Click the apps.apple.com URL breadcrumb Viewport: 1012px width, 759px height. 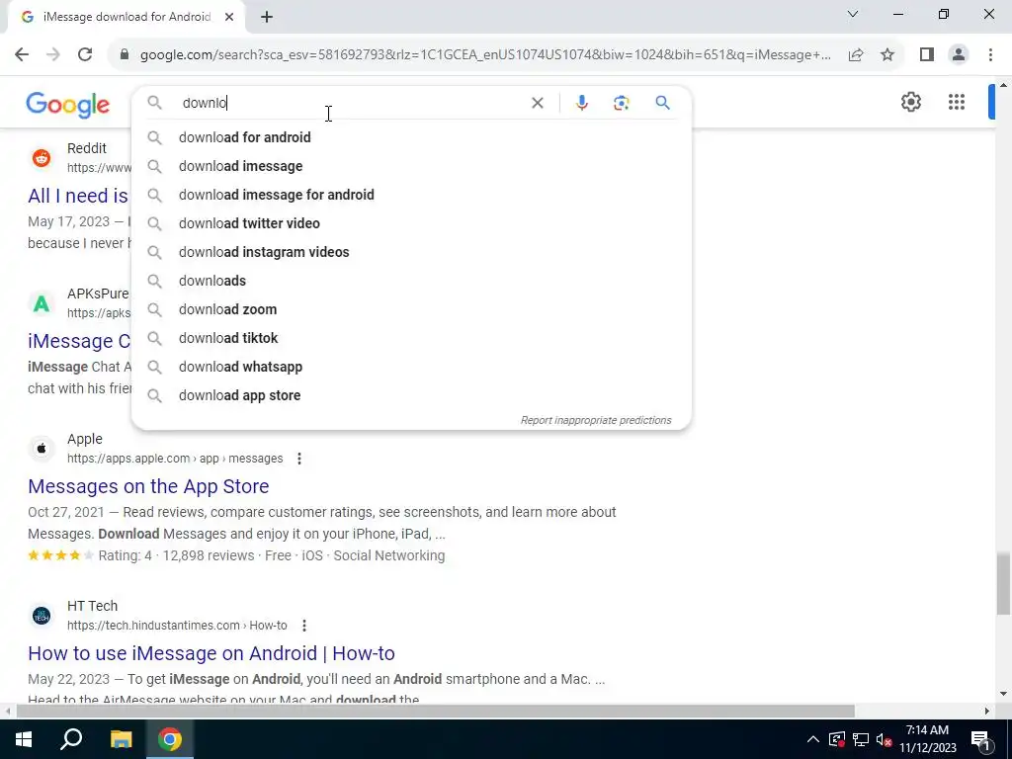click(175, 459)
